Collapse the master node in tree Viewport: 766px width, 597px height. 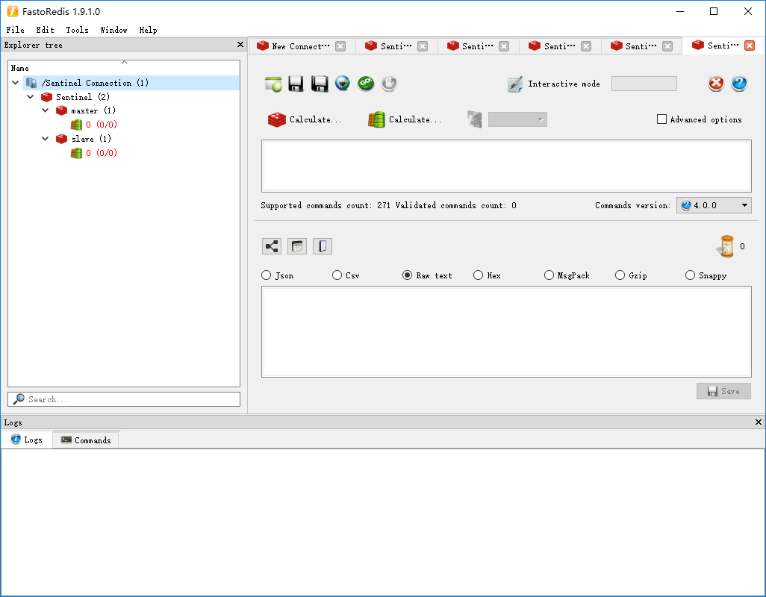(x=46, y=110)
